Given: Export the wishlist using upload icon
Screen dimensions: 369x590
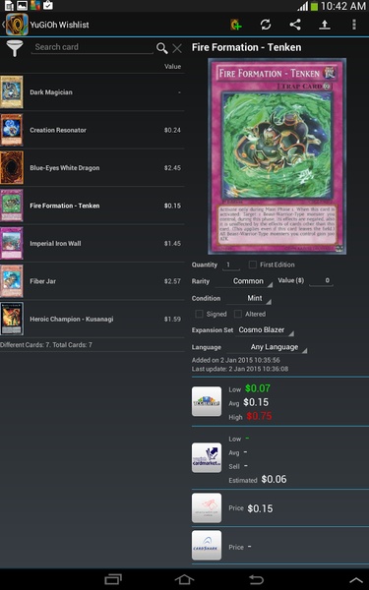Looking at the screenshot, I should click(x=325, y=25).
